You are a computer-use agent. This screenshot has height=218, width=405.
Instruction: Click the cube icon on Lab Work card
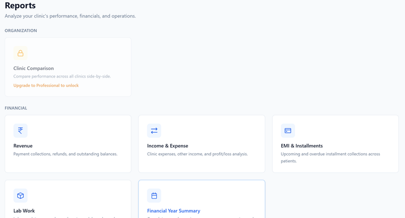[20, 196]
